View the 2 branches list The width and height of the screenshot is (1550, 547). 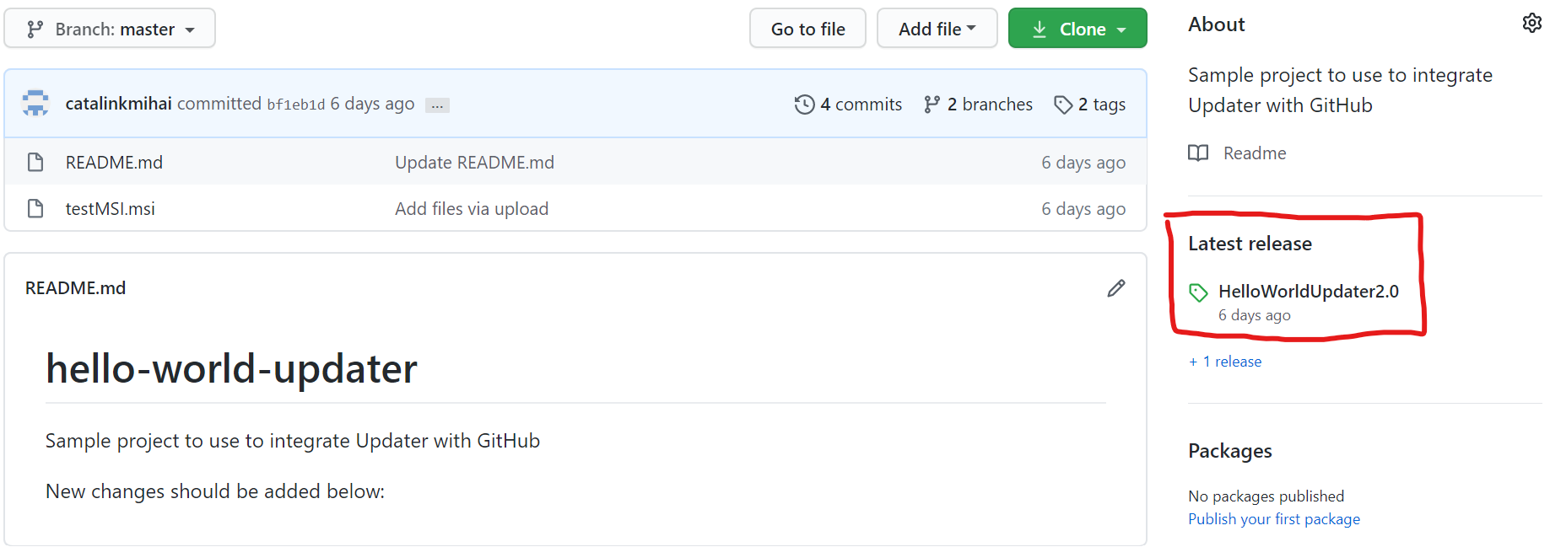coord(979,105)
